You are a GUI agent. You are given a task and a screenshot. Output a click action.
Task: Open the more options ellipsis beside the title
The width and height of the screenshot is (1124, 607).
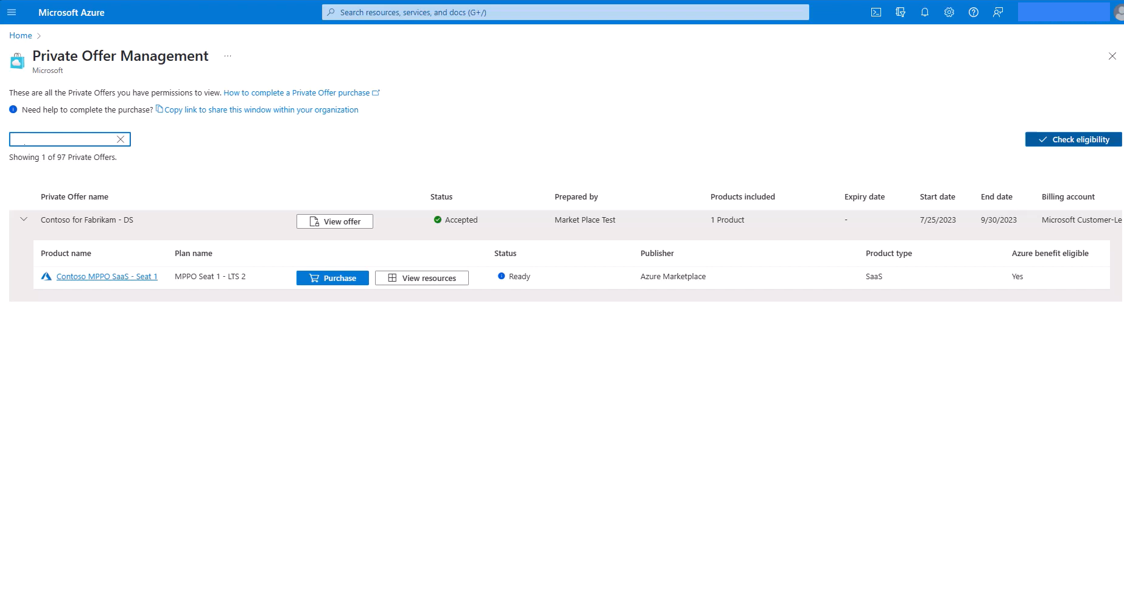228,56
